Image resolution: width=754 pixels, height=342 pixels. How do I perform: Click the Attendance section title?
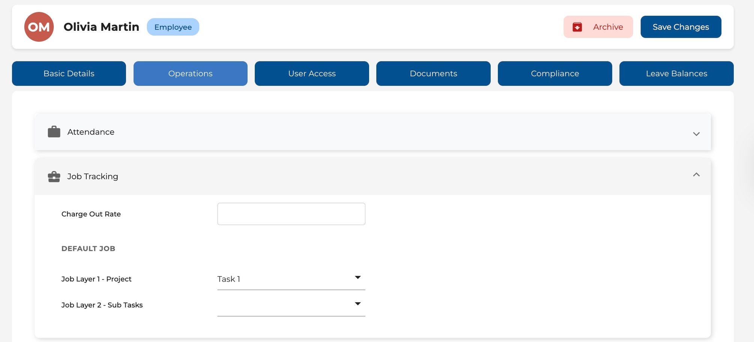(x=91, y=132)
